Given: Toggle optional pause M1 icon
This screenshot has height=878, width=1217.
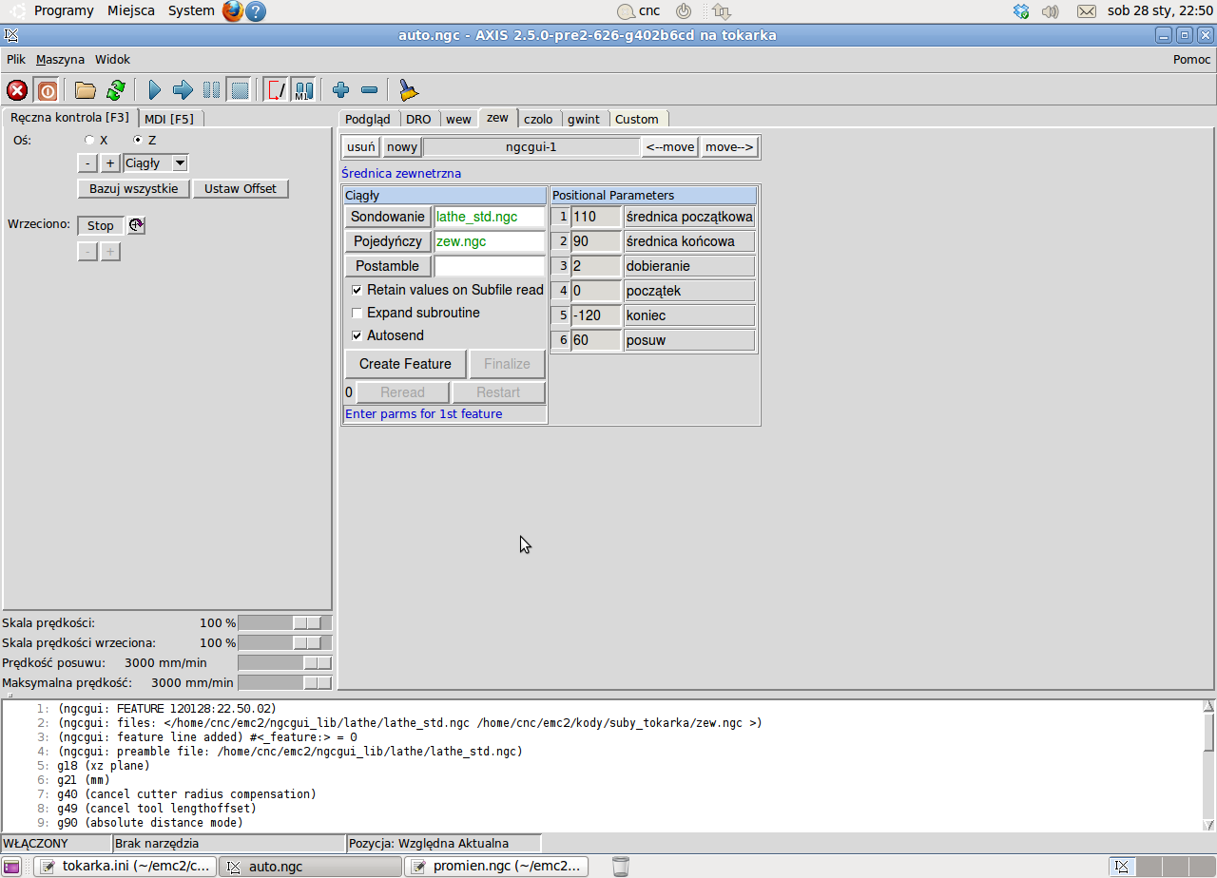Looking at the screenshot, I should pos(303,90).
